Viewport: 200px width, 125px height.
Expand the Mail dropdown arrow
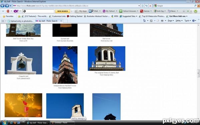pyautogui.click(x=100, y=11)
